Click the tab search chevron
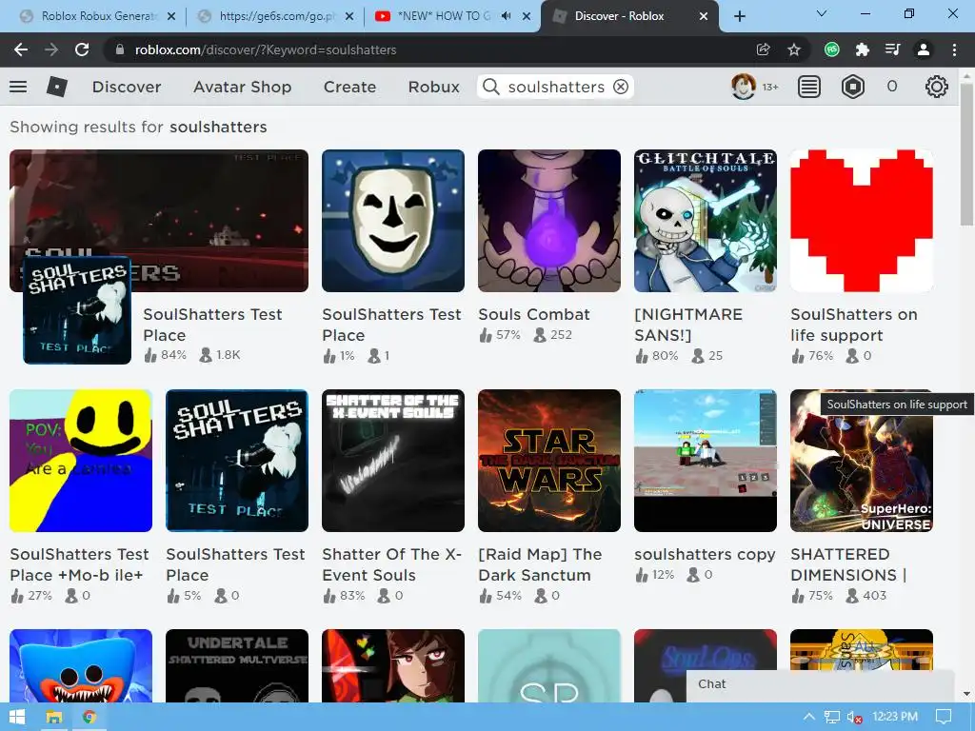Screen dimensions: 975x731 pyautogui.click(x=822, y=13)
